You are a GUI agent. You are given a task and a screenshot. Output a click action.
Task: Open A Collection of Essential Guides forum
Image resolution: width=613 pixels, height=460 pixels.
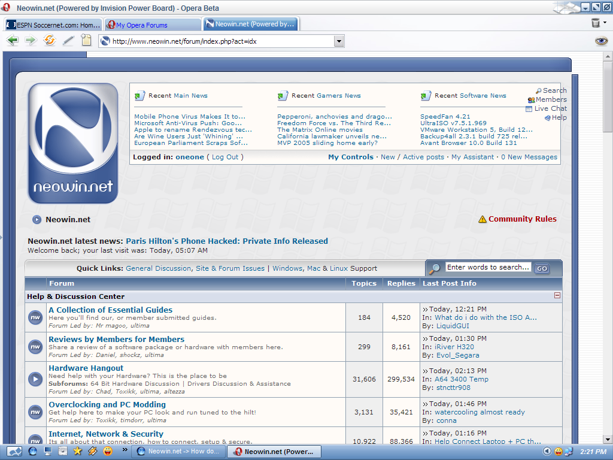[110, 310]
